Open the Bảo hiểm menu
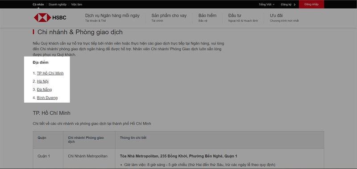The image size is (357, 169). tap(208, 17)
